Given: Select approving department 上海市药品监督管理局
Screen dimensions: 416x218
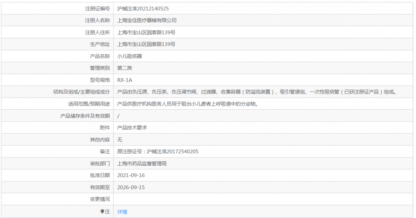Looking at the screenshot, I should pyautogui.click(x=142, y=164).
